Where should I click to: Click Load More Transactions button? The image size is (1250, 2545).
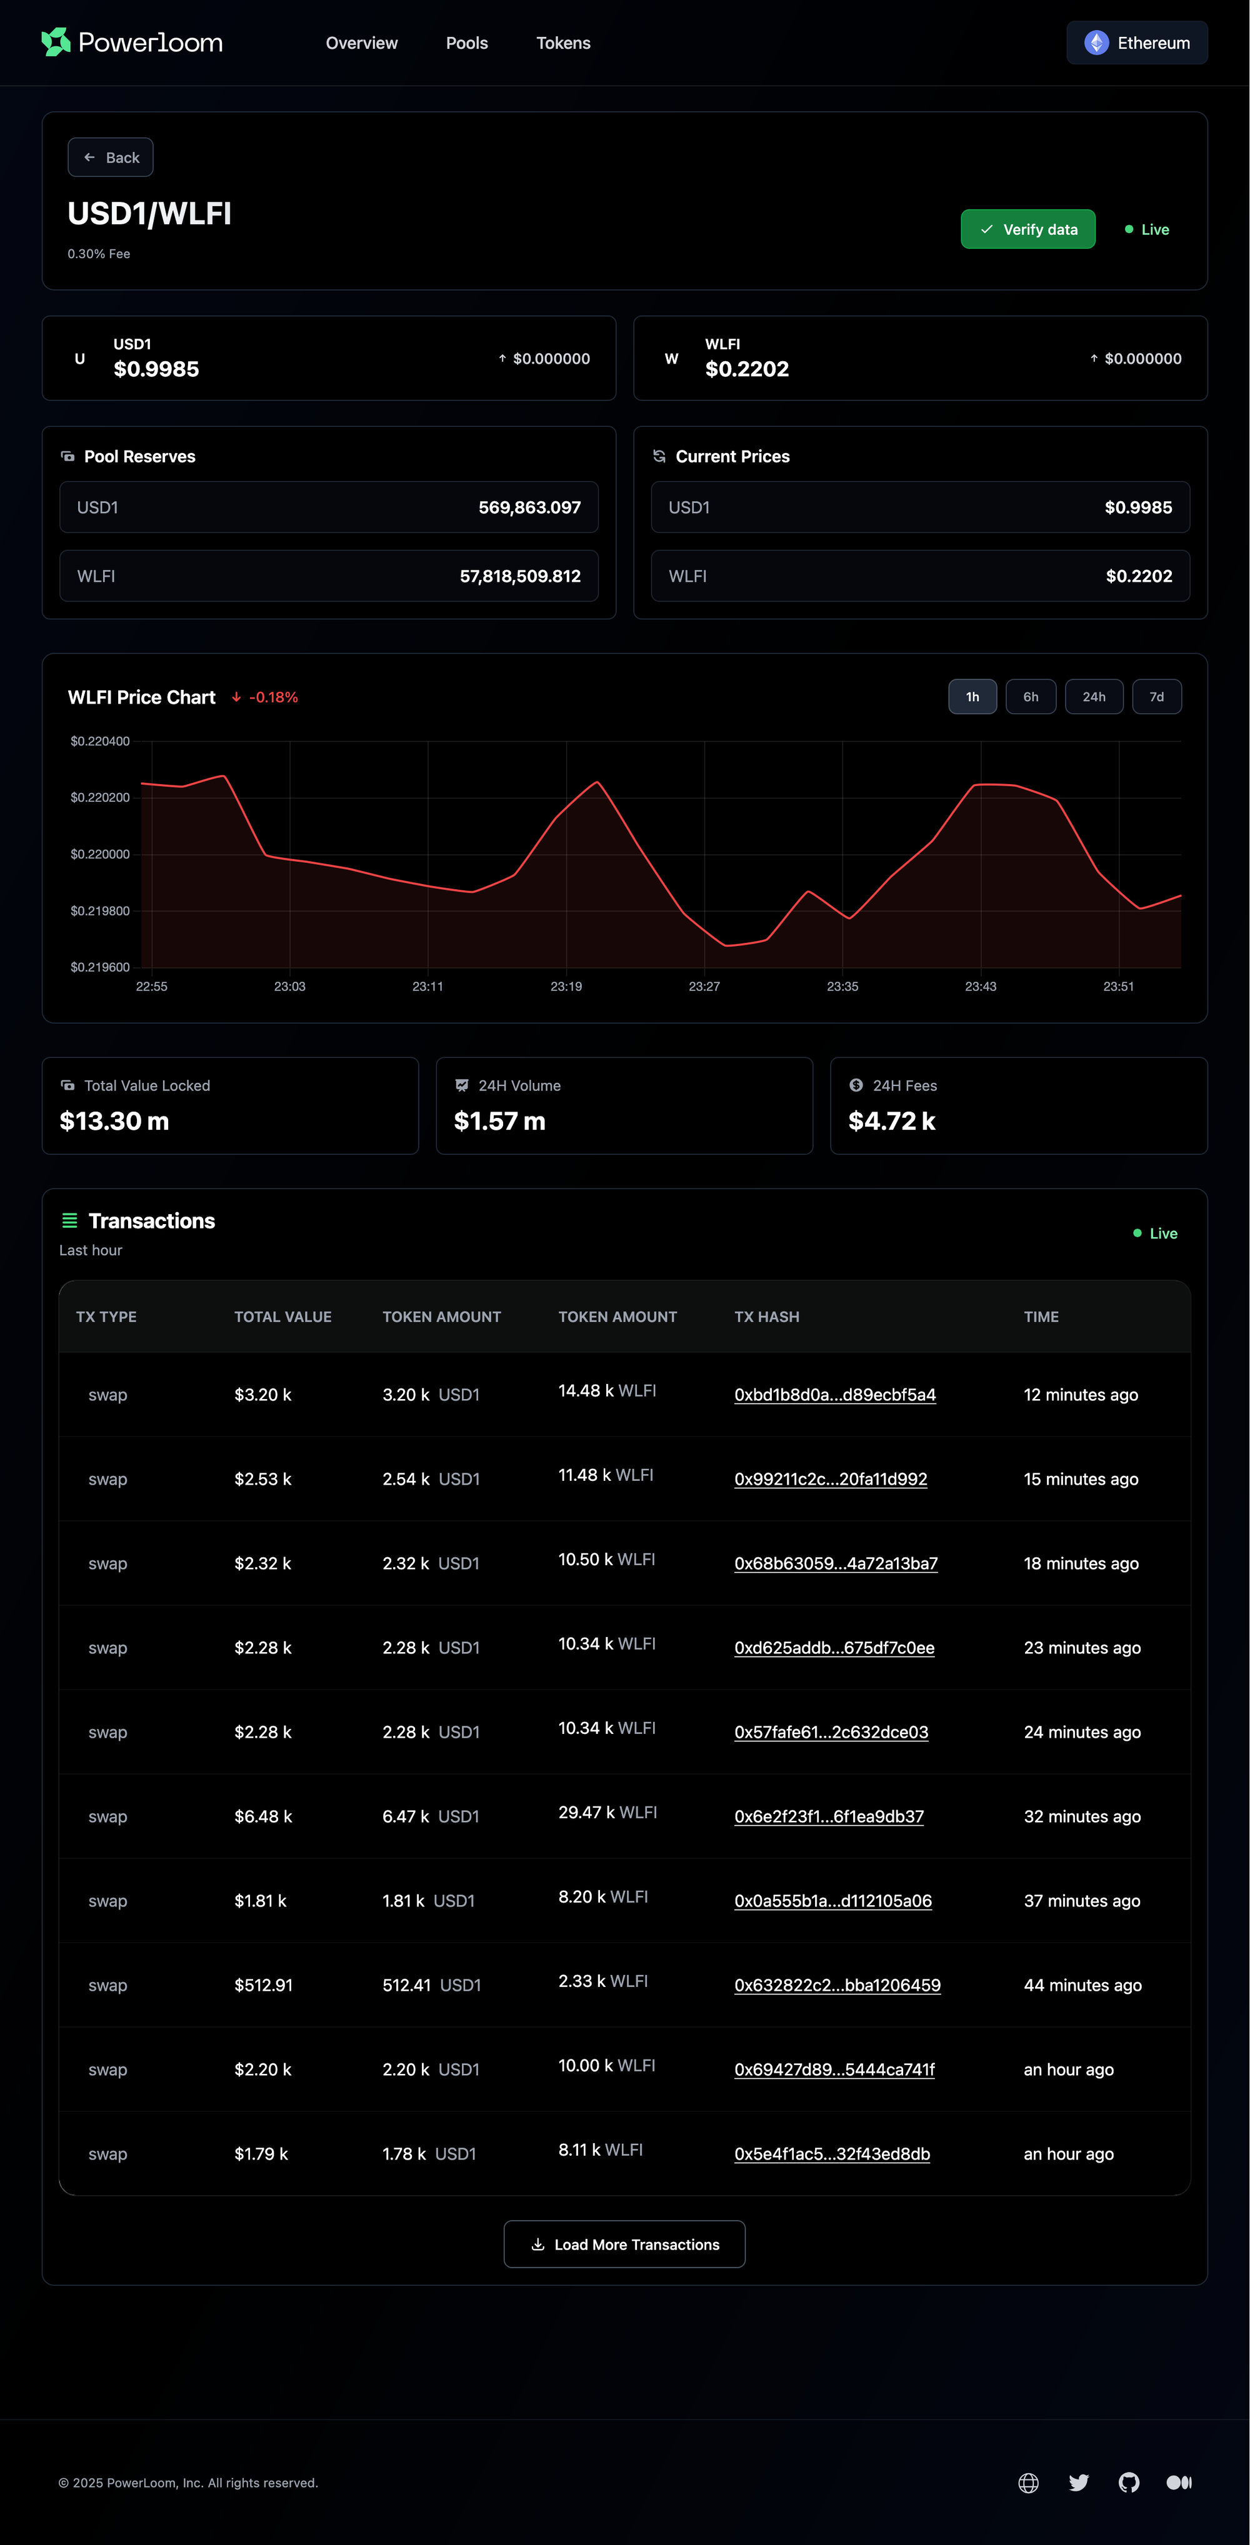(x=624, y=2244)
